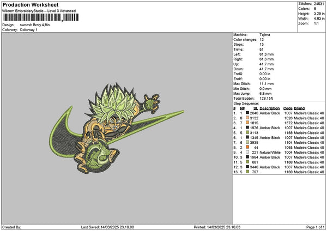
Task: Click the white swatch in the Natural White row
Action: [x=247, y=152]
